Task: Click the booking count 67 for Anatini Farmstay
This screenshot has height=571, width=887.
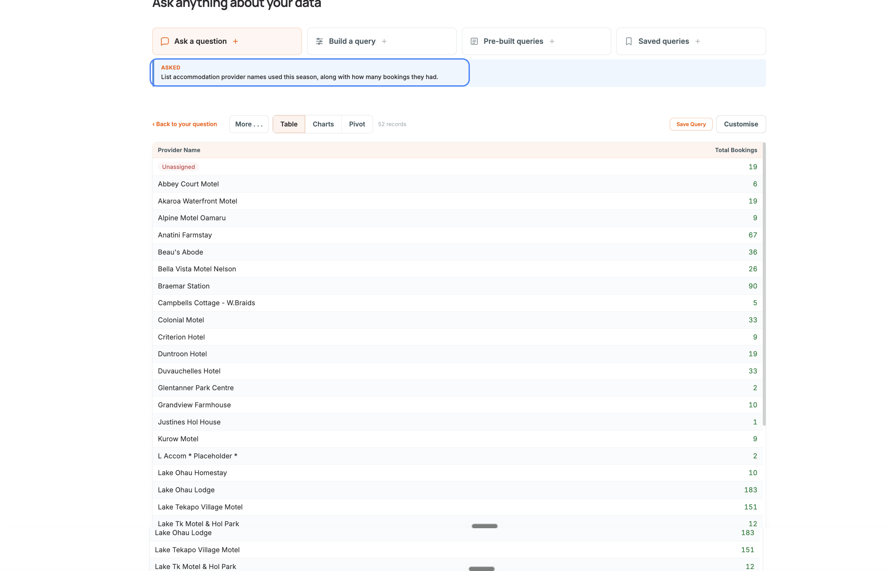Action: (752, 235)
